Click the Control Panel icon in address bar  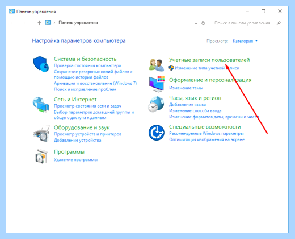48,23
